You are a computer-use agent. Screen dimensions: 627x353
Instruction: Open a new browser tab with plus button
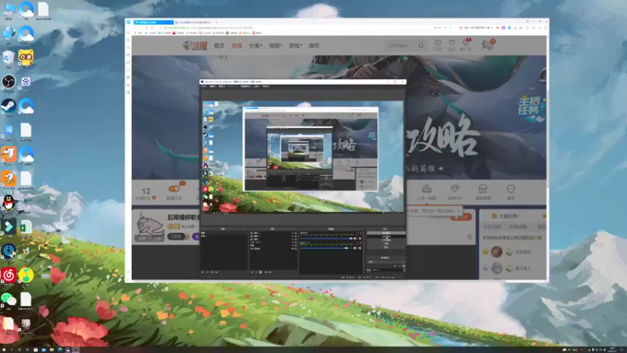point(217,23)
